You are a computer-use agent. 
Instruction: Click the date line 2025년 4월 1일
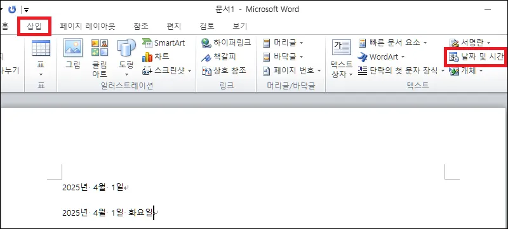tap(93, 187)
